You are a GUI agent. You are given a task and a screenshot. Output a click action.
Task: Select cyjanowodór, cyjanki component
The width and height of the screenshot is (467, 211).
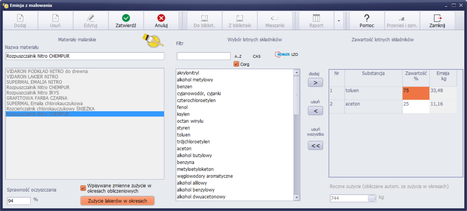pyautogui.click(x=235, y=94)
